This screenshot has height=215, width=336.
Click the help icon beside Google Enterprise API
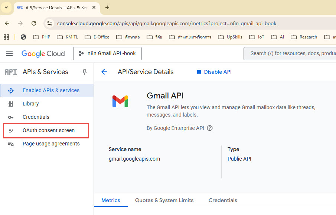pyautogui.click(x=210, y=128)
